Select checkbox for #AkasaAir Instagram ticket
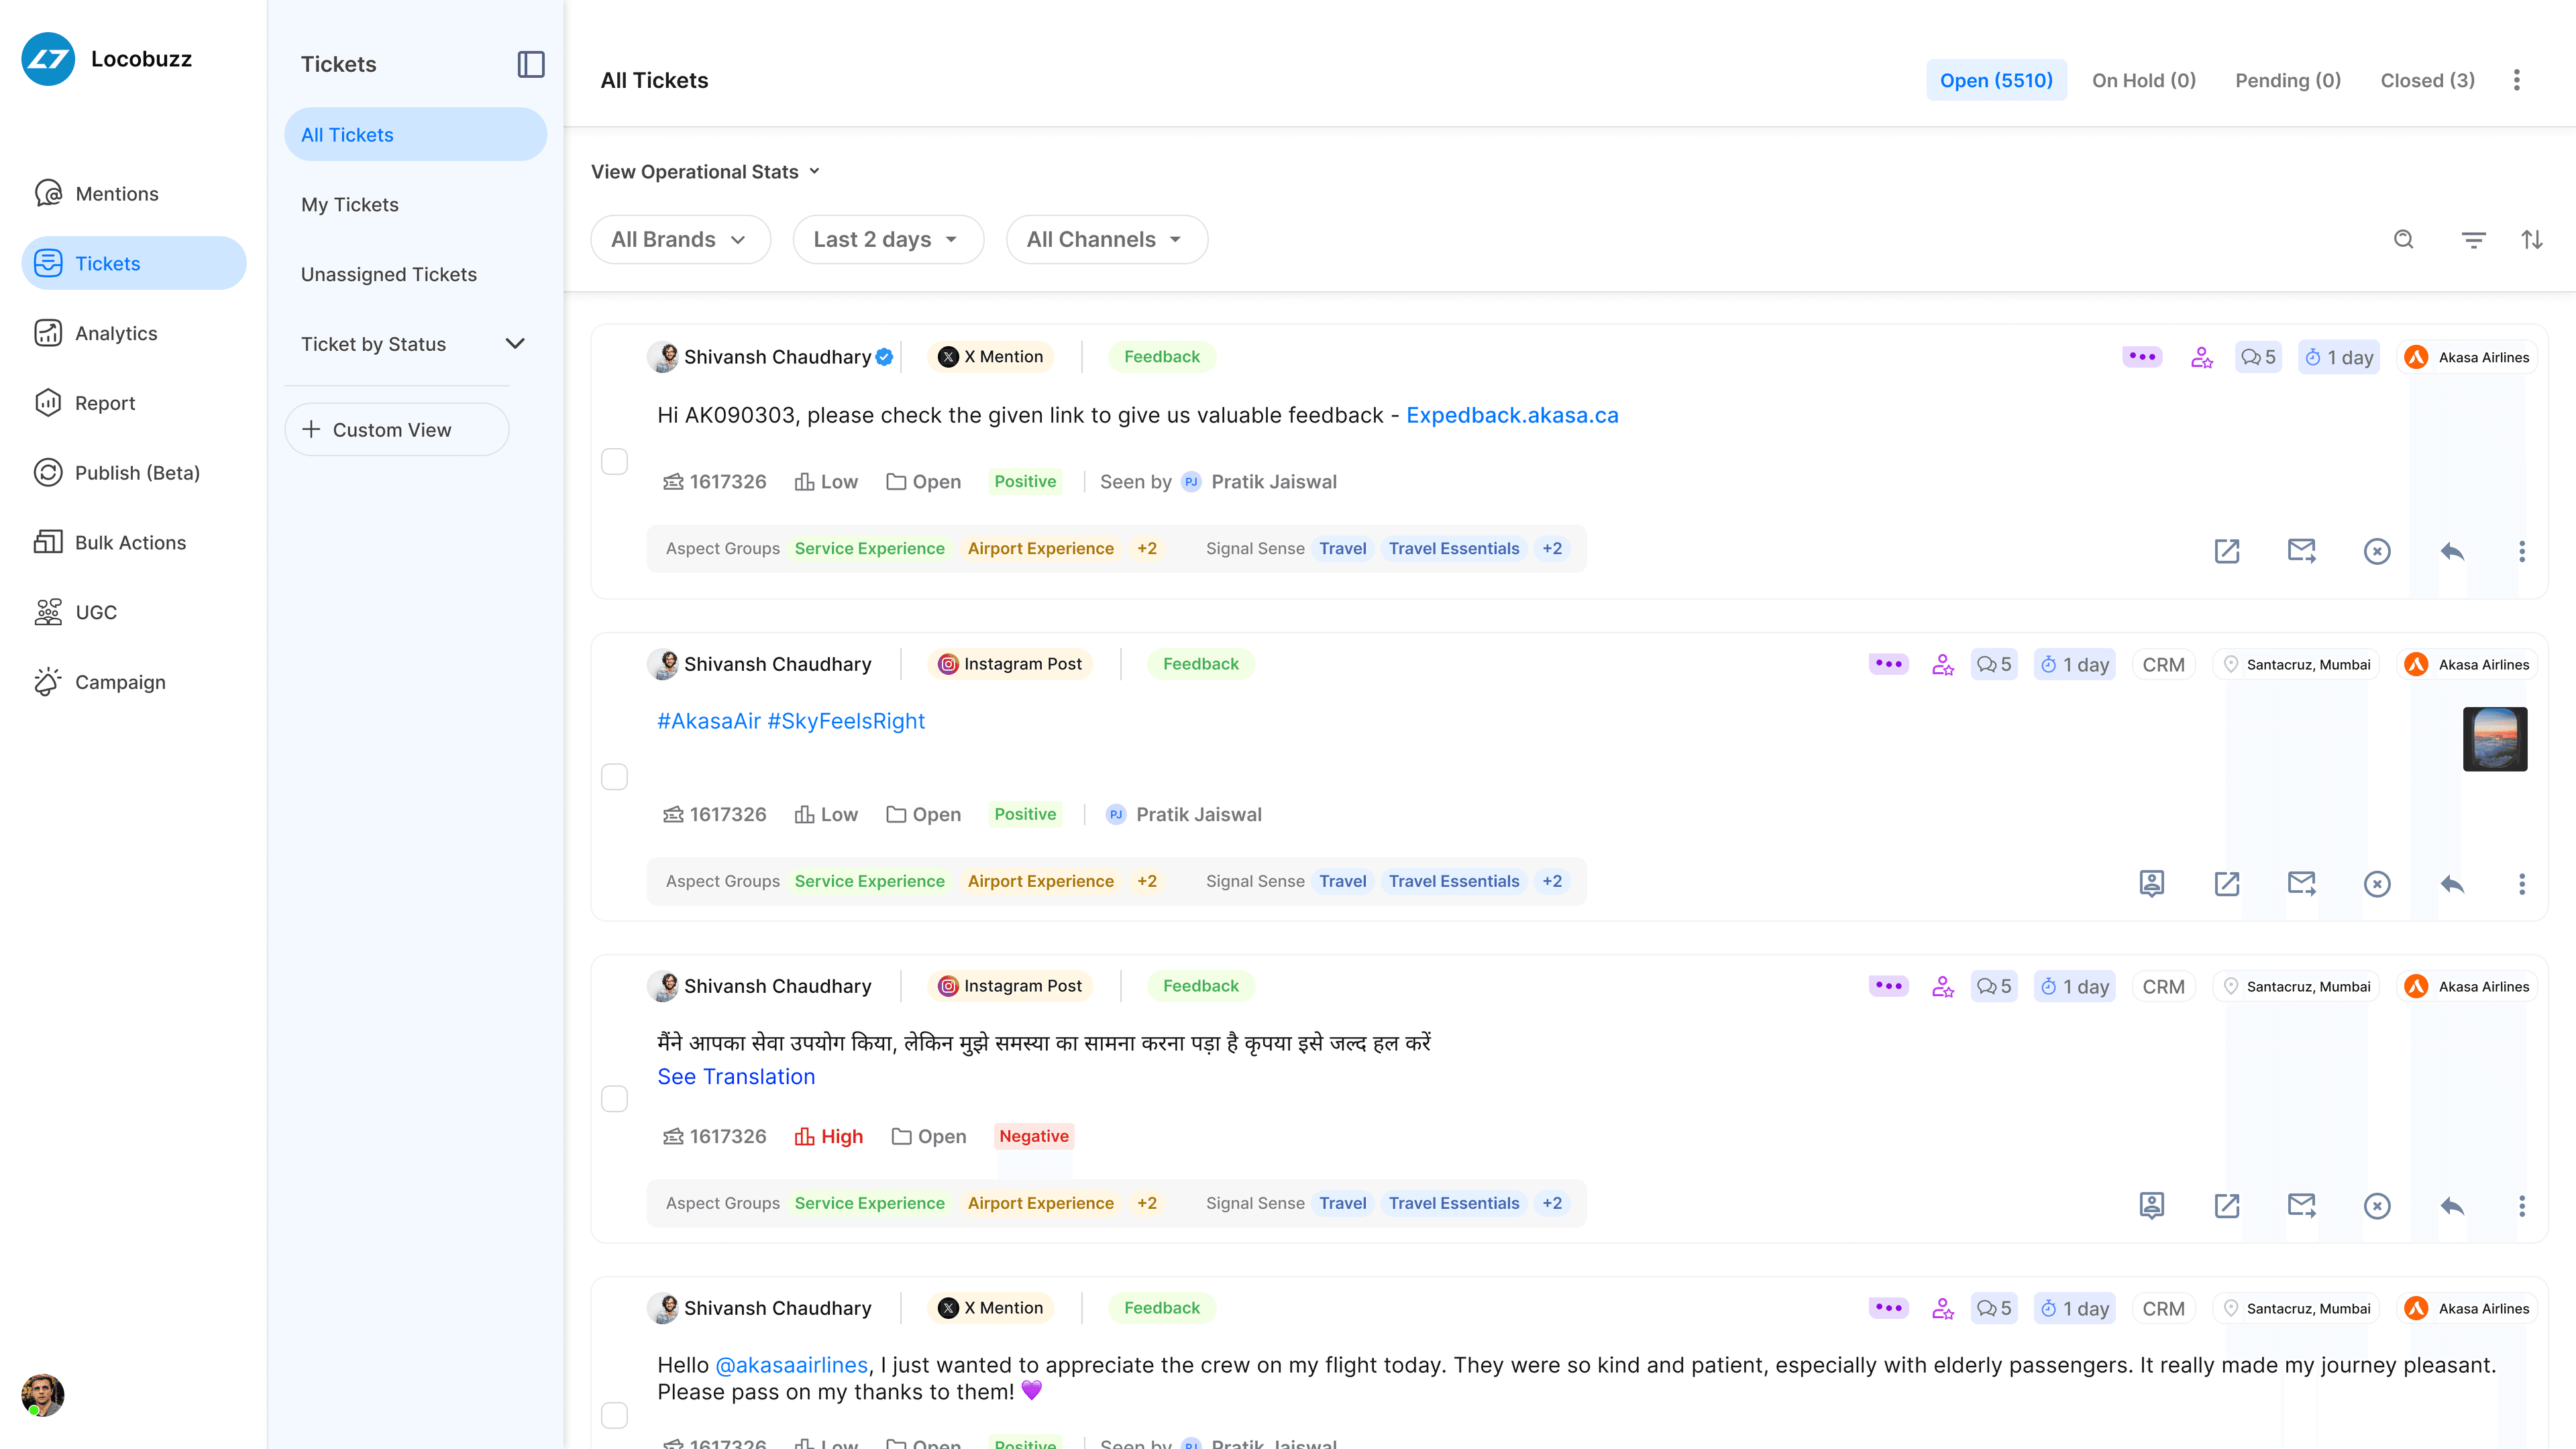The width and height of the screenshot is (2576, 1449). (x=614, y=777)
